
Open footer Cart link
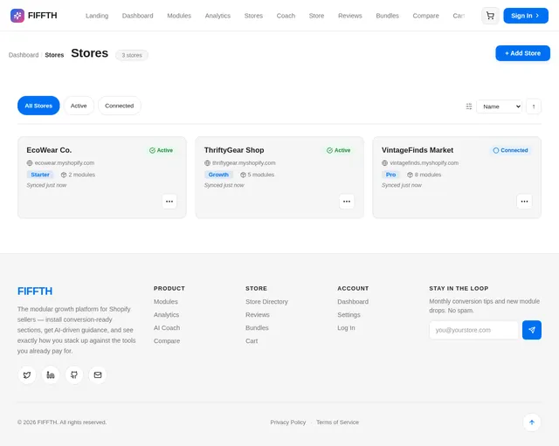(252, 341)
